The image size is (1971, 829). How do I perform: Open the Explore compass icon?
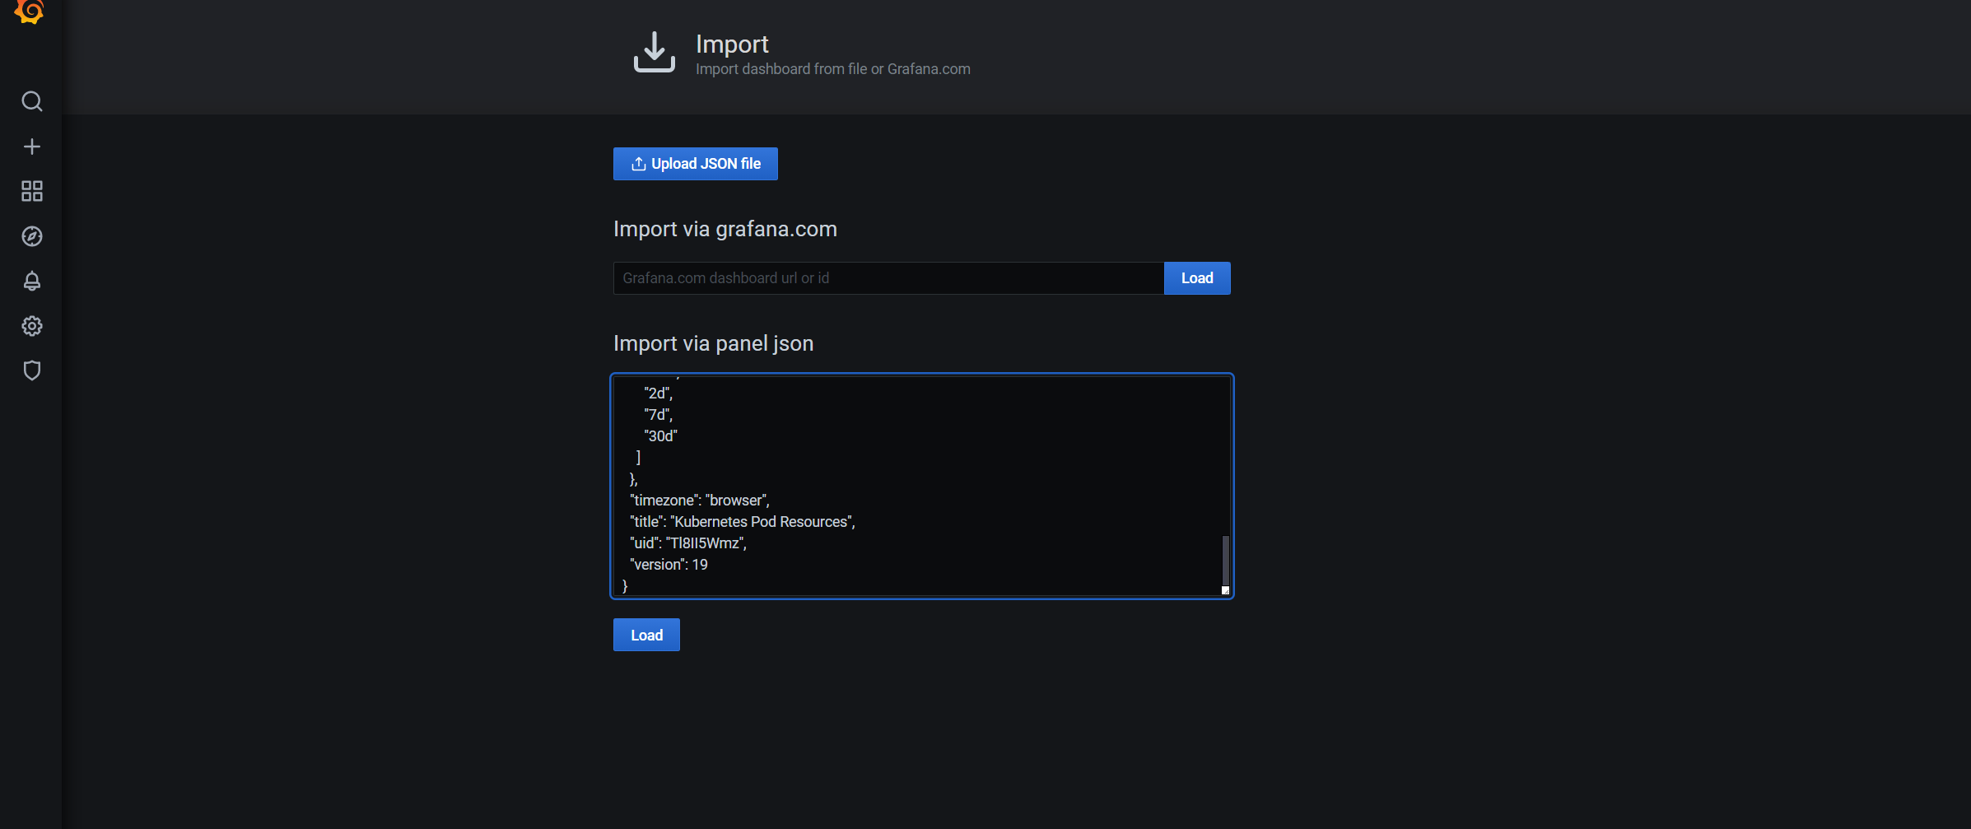[31, 236]
